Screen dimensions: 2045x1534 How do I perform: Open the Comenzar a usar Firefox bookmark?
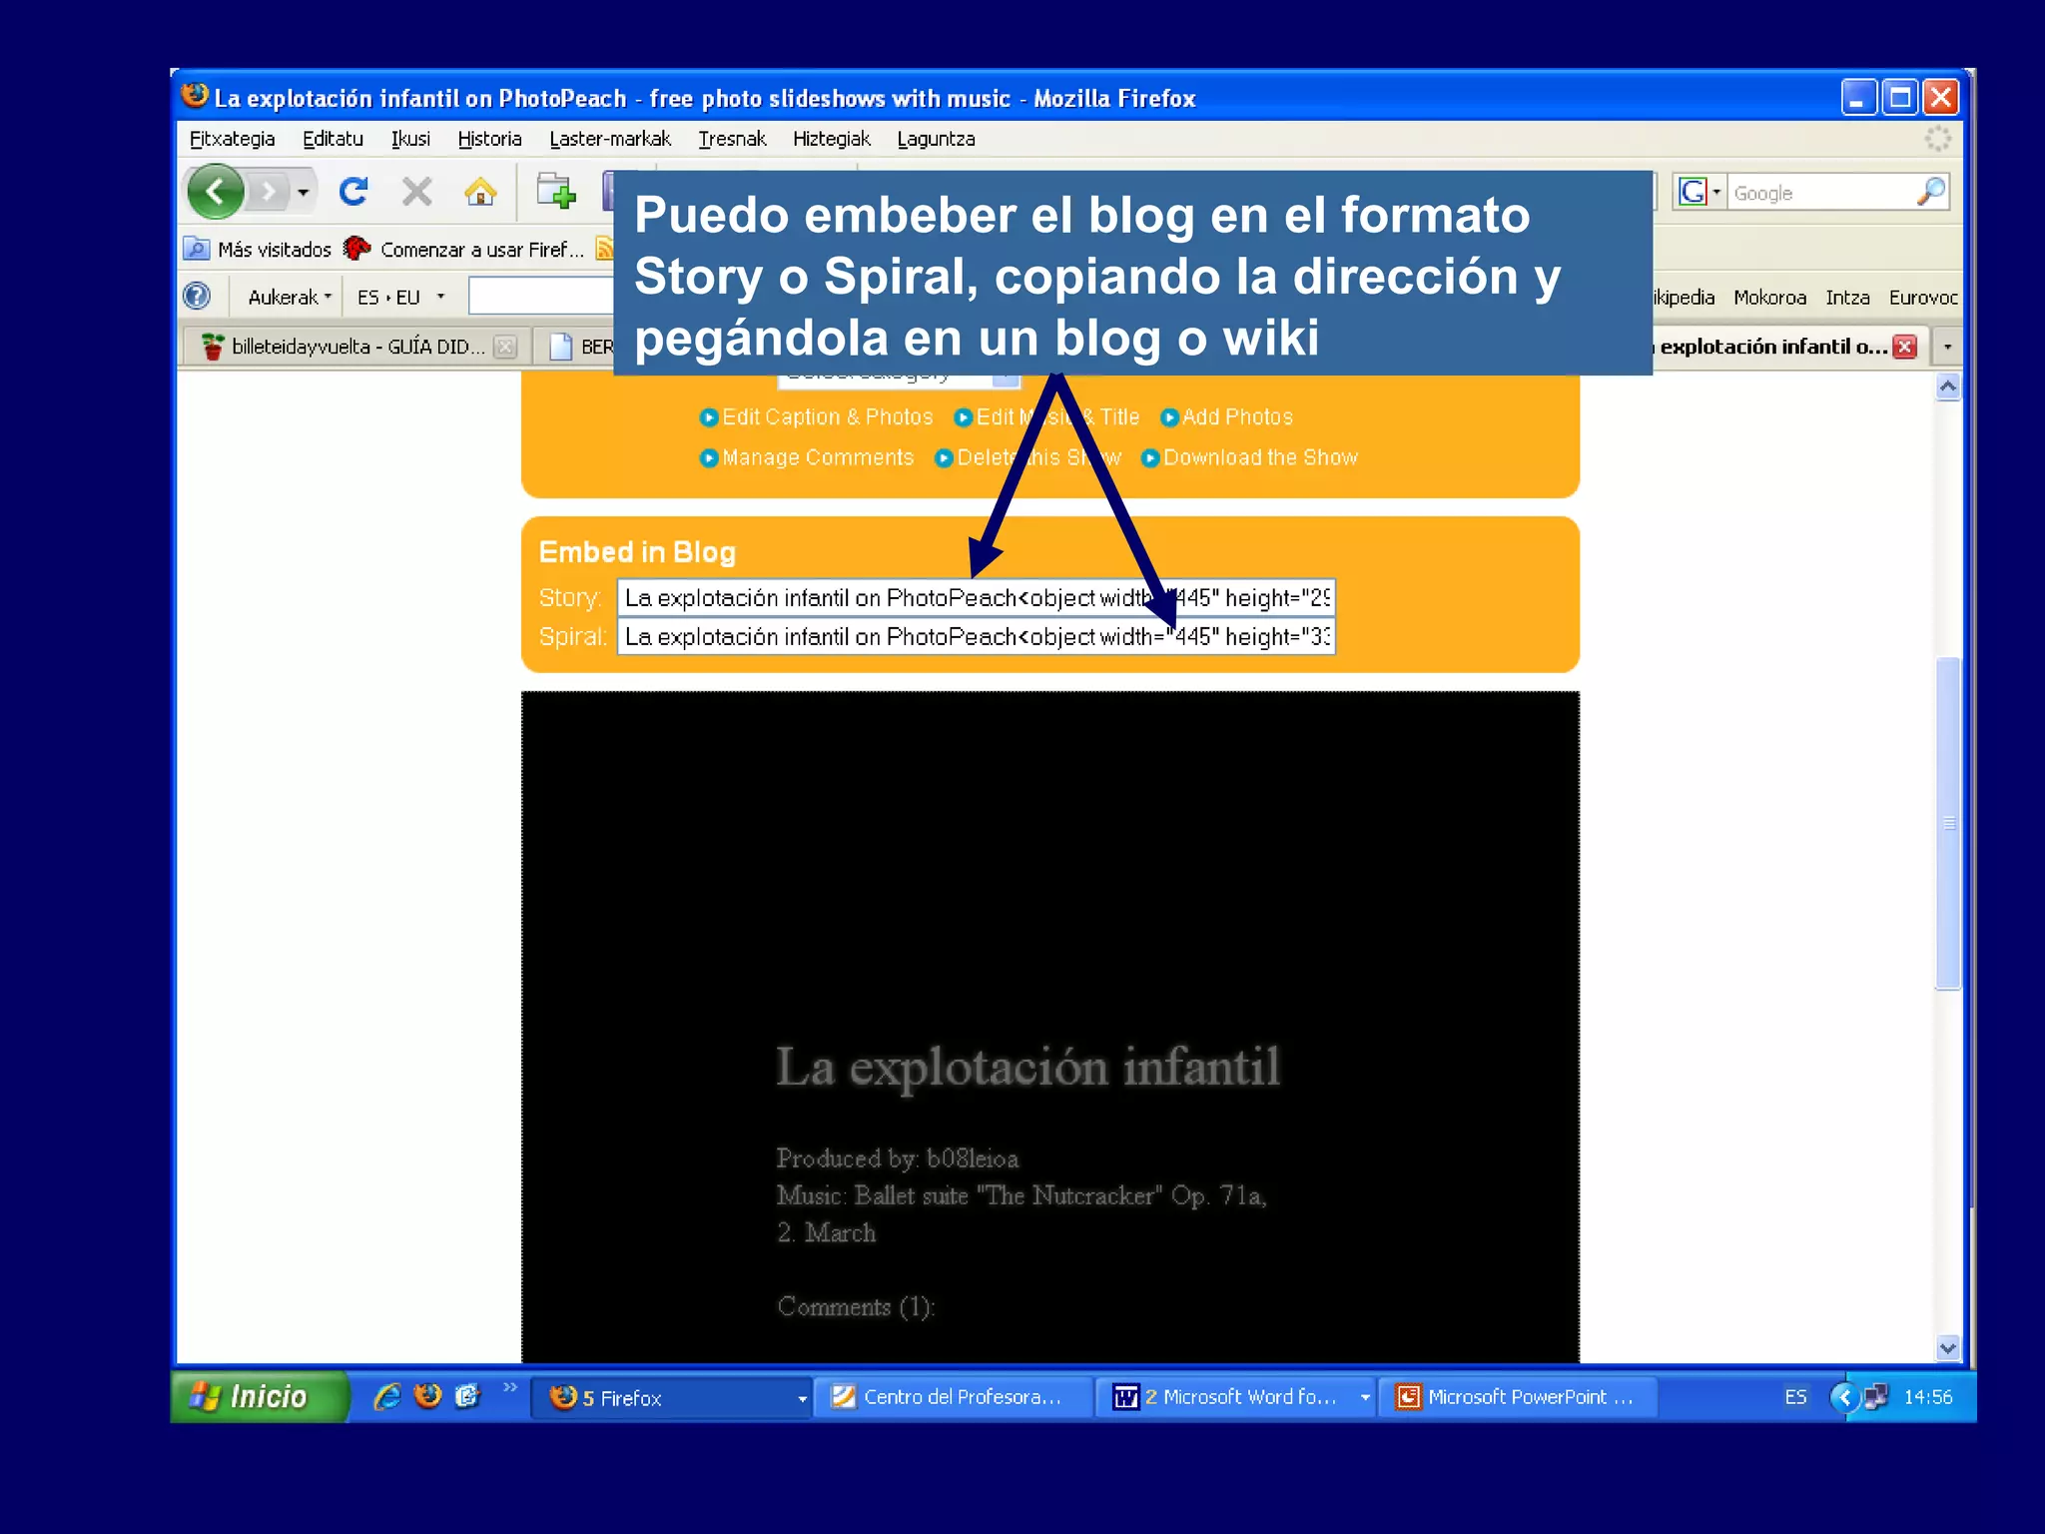coord(464,249)
